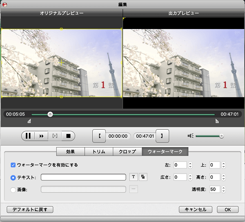
Task: Click the total duration label right of the timeline
Action: click(x=229, y=114)
